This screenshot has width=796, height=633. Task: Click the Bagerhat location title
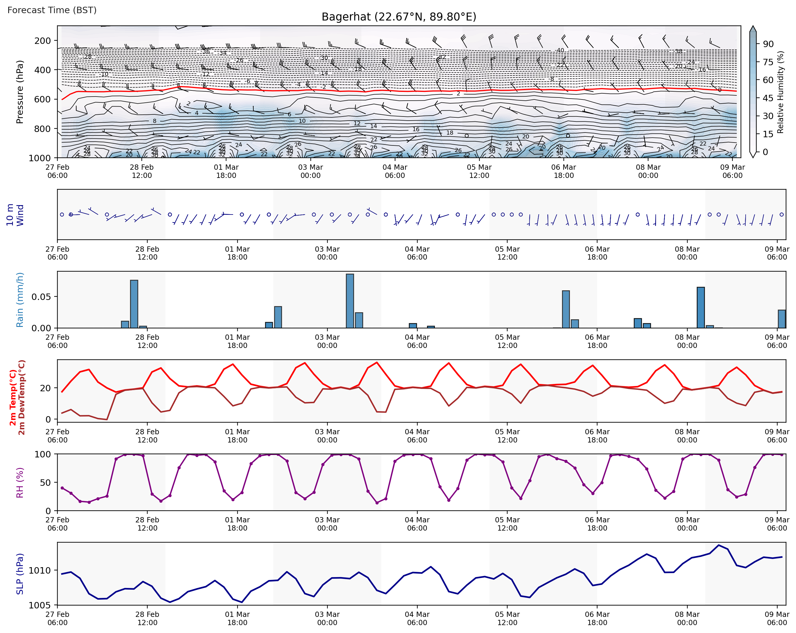[x=399, y=17]
